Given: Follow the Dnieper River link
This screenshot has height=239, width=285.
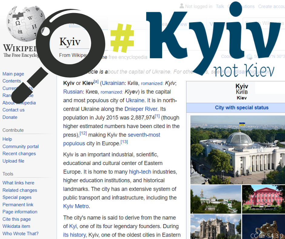Looking at the screenshot, I should click(x=141, y=109).
